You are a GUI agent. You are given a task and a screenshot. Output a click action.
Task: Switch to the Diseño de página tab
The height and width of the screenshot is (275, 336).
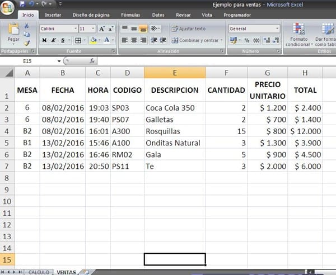point(91,15)
